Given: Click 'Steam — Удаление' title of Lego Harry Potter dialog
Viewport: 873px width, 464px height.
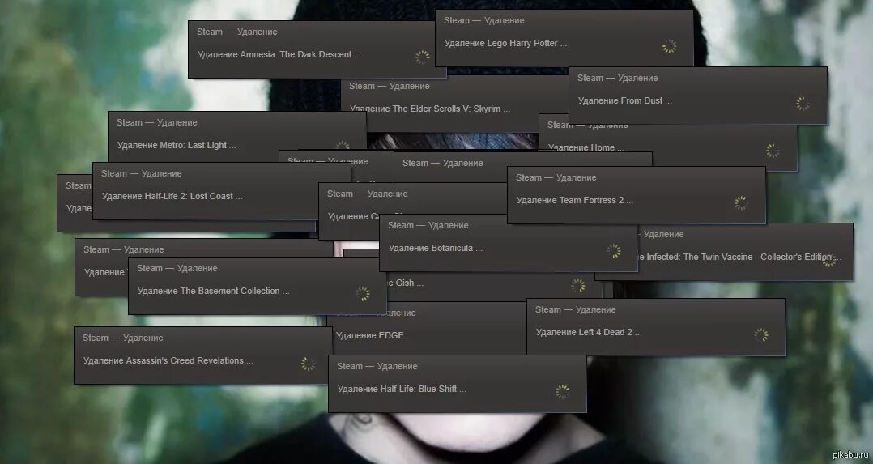Looking at the screenshot, I should click(x=483, y=20).
